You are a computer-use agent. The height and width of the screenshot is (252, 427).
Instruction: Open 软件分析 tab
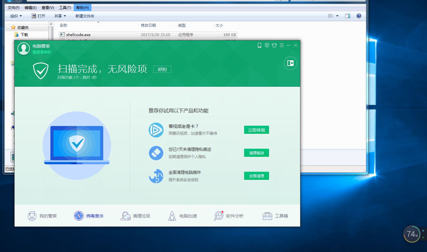point(229,216)
